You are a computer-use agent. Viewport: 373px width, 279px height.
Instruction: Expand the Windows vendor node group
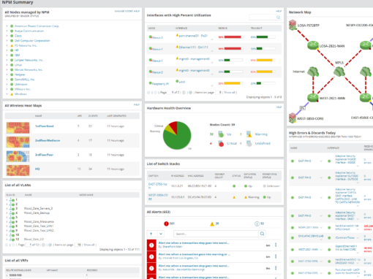click(x=7, y=94)
